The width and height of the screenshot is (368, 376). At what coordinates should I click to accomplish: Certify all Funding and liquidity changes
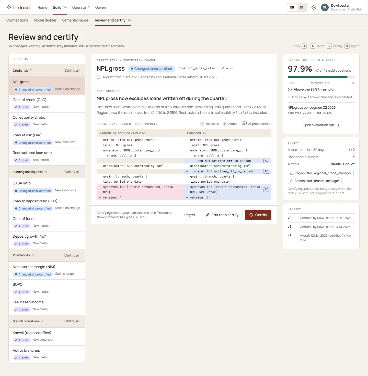tap(72, 172)
